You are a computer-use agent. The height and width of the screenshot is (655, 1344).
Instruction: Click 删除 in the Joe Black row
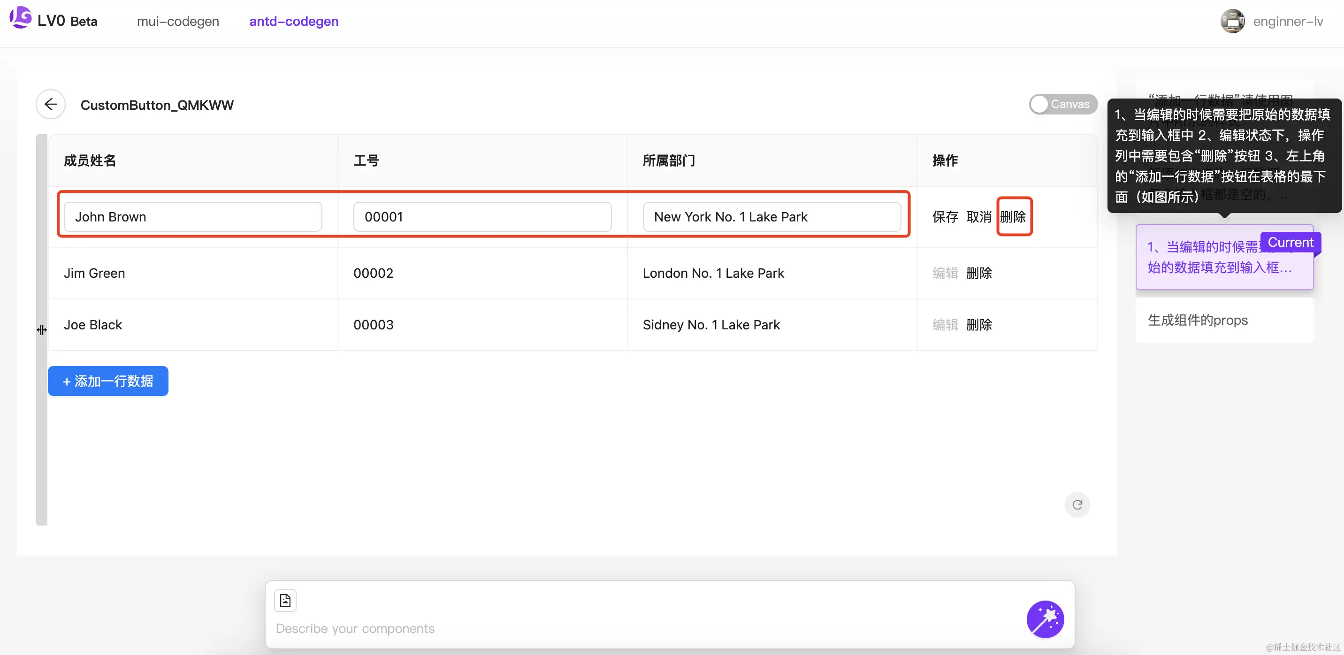coord(979,325)
